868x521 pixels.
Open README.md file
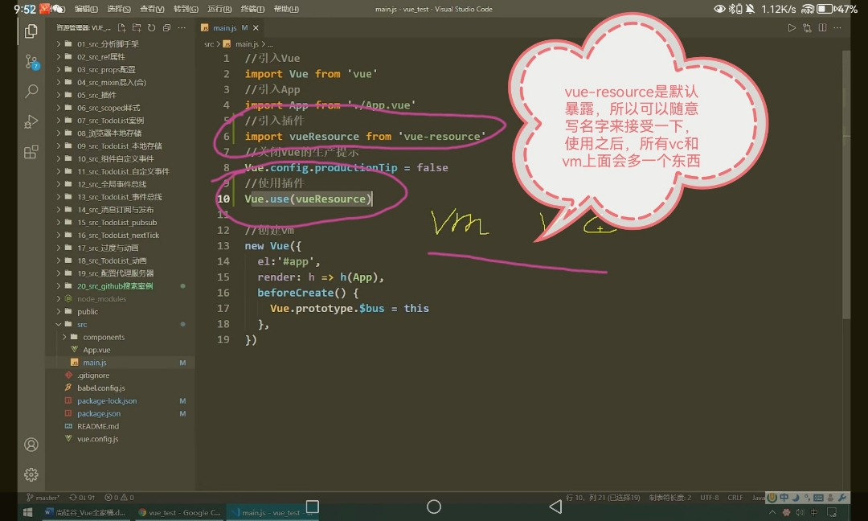120,426
